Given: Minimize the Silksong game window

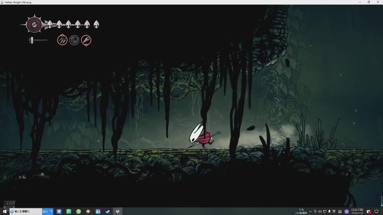Looking at the screenshot, I should (360, 2).
